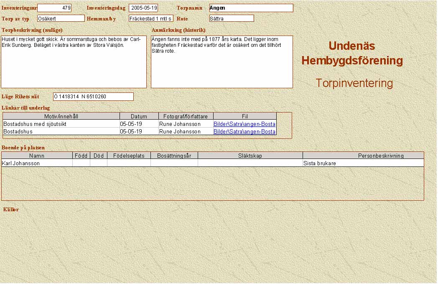Click the Sista brukare description cell
Viewport: 438px width, 284px height.
pos(363,164)
